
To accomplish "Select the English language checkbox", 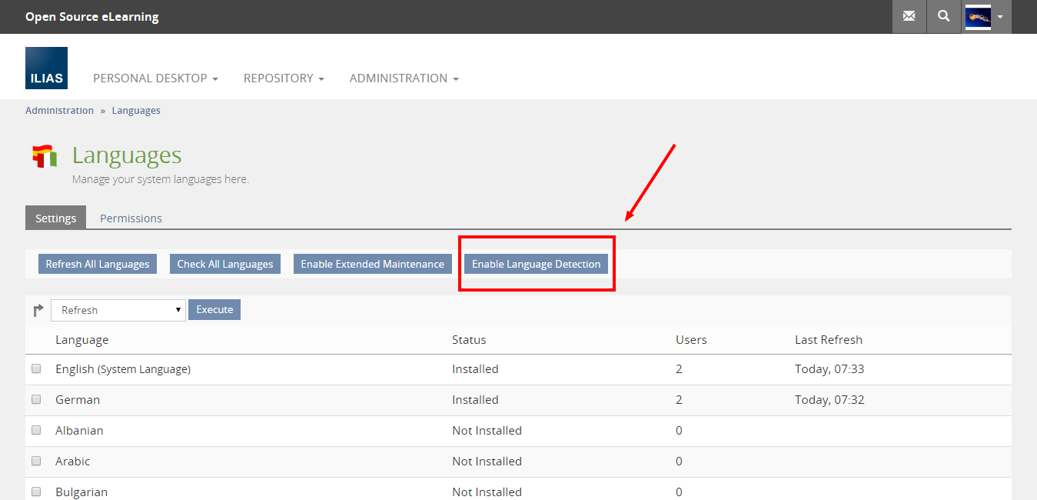I will coord(36,369).
